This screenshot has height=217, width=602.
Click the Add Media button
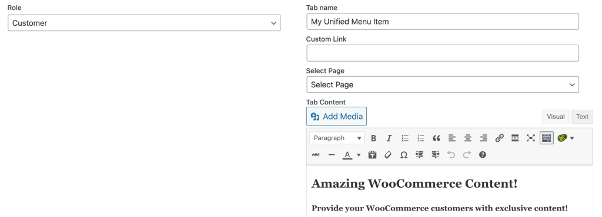click(x=336, y=116)
